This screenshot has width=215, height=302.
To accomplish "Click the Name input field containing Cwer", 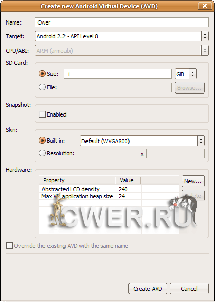I will (122, 22).
